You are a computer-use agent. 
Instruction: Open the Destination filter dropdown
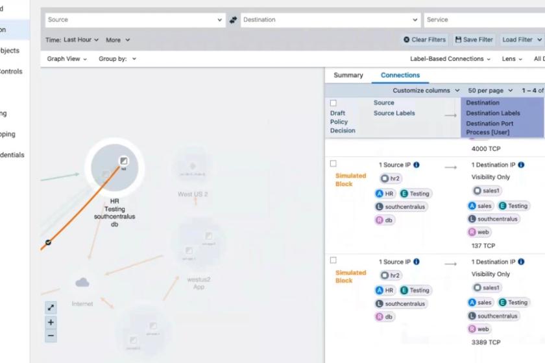click(330, 20)
